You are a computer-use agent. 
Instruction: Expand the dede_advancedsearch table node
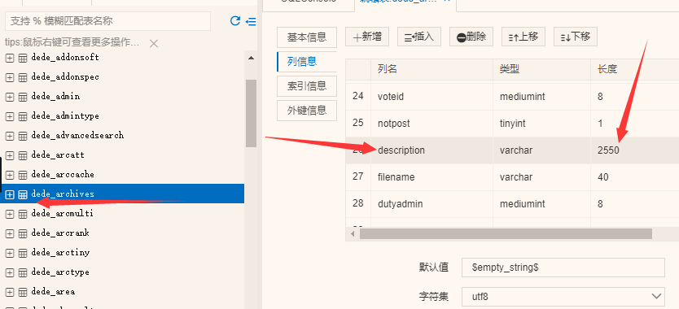pyautogui.click(x=10, y=136)
